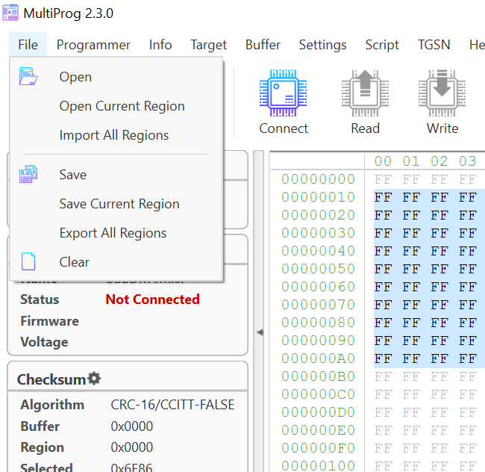Click Not Connected status text
The width and height of the screenshot is (485, 472).
point(152,299)
